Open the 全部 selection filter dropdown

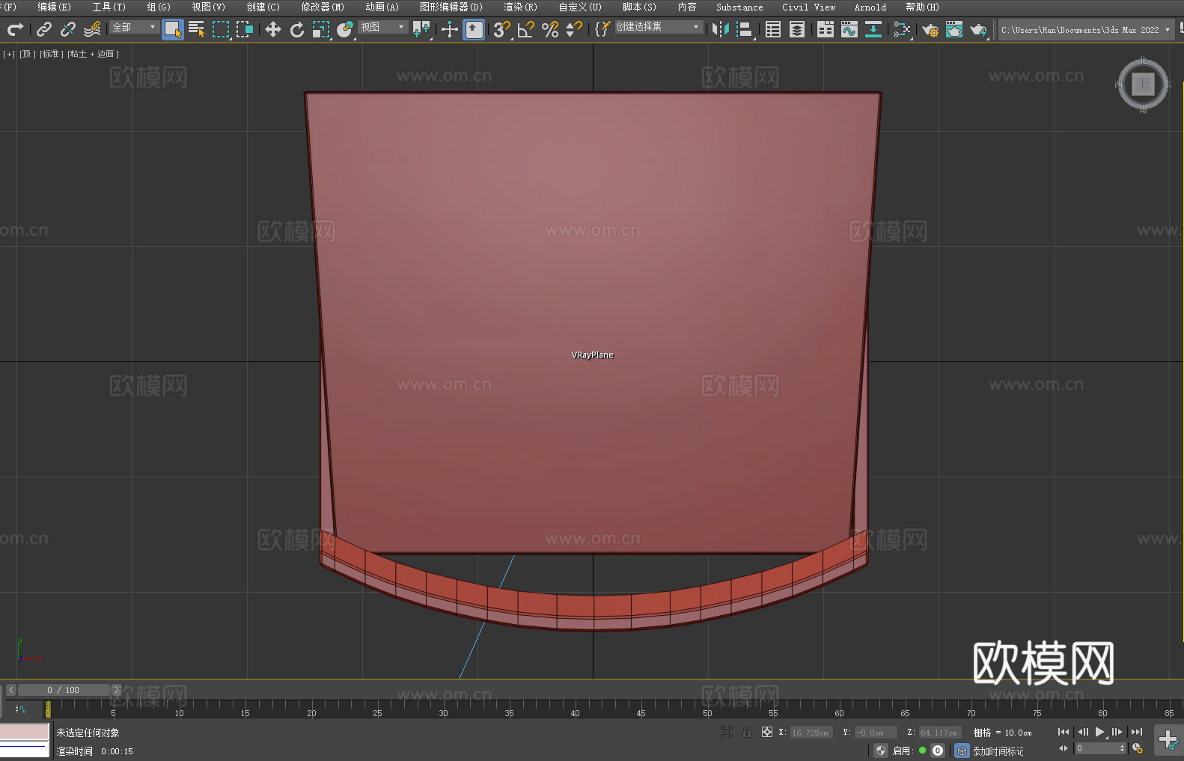click(x=135, y=27)
